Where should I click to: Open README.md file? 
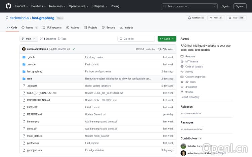[x=34, y=114]
